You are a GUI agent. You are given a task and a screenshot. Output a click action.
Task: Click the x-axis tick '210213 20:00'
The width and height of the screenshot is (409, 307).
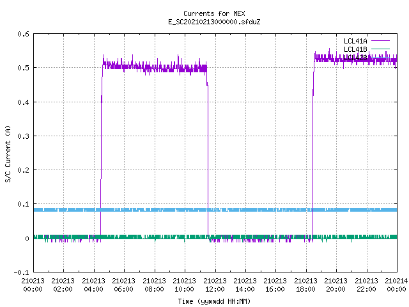(336, 285)
